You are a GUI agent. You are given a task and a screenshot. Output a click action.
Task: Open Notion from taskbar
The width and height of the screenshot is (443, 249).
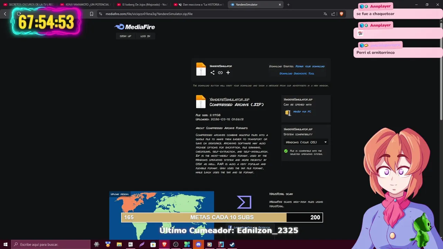(x=130, y=245)
